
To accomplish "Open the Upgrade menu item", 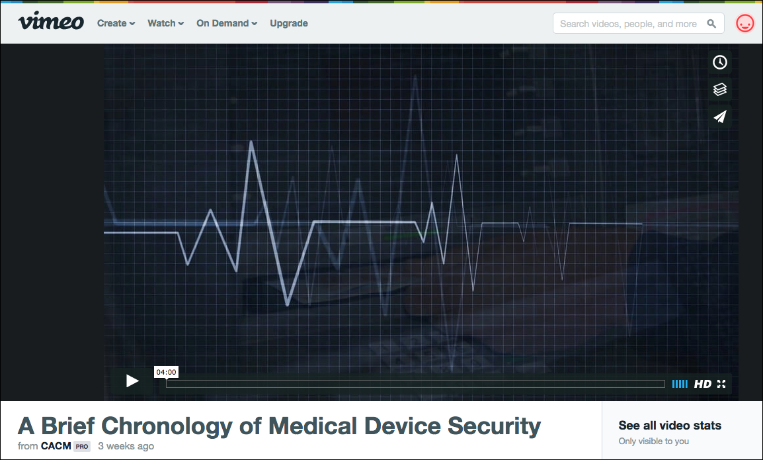I will 289,23.
